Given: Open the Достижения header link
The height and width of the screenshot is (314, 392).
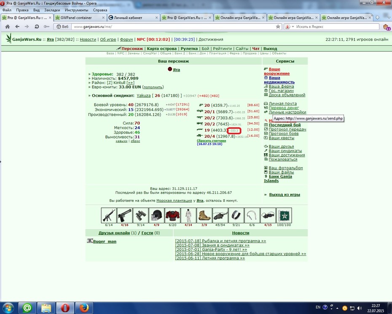Looking at the screenshot, I should point(211,39).
